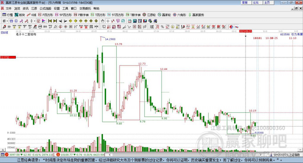Open the 9T四方形 tool
Viewport: 303px width, 163px height.
[x=116, y=15]
